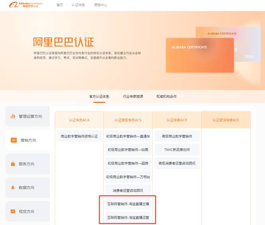The height and width of the screenshot is (225, 265).
Task: Open 课程中心 from the top navigation
Action: pyautogui.click(x=100, y=5)
